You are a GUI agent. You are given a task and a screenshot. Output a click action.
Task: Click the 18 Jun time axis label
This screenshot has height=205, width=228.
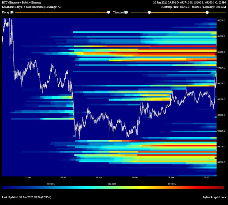pyautogui.click(x=99, y=178)
